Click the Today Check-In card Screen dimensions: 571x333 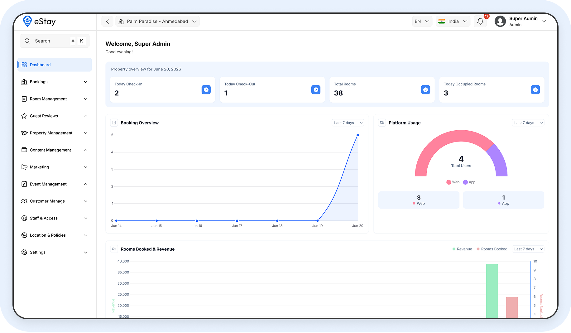tap(162, 90)
